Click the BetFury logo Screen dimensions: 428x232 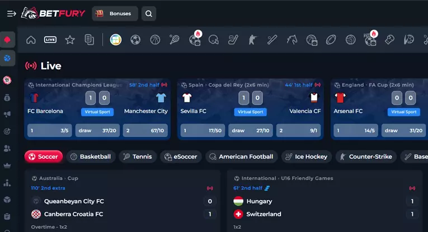pos(53,13)
